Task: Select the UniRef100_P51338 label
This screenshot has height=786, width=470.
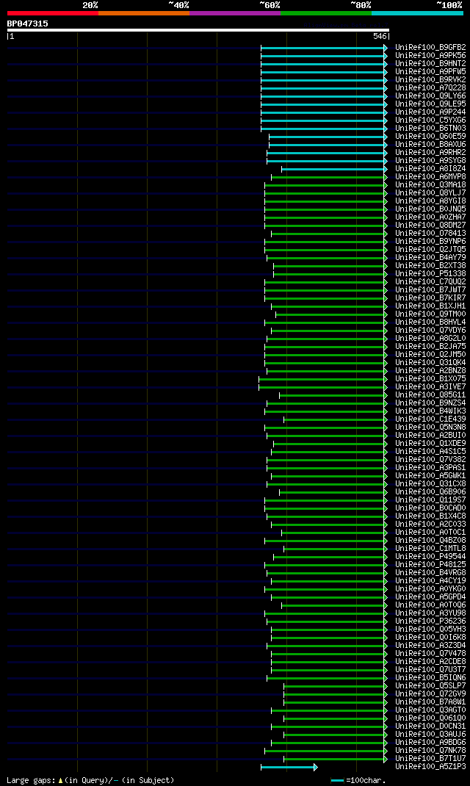Action: [430, 274]
